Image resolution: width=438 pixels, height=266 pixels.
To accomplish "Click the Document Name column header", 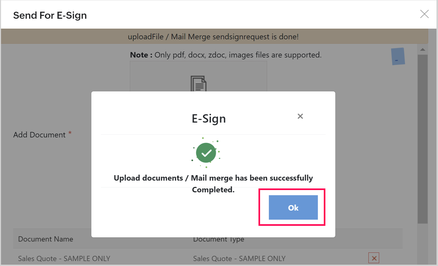I will coord(46,239).
